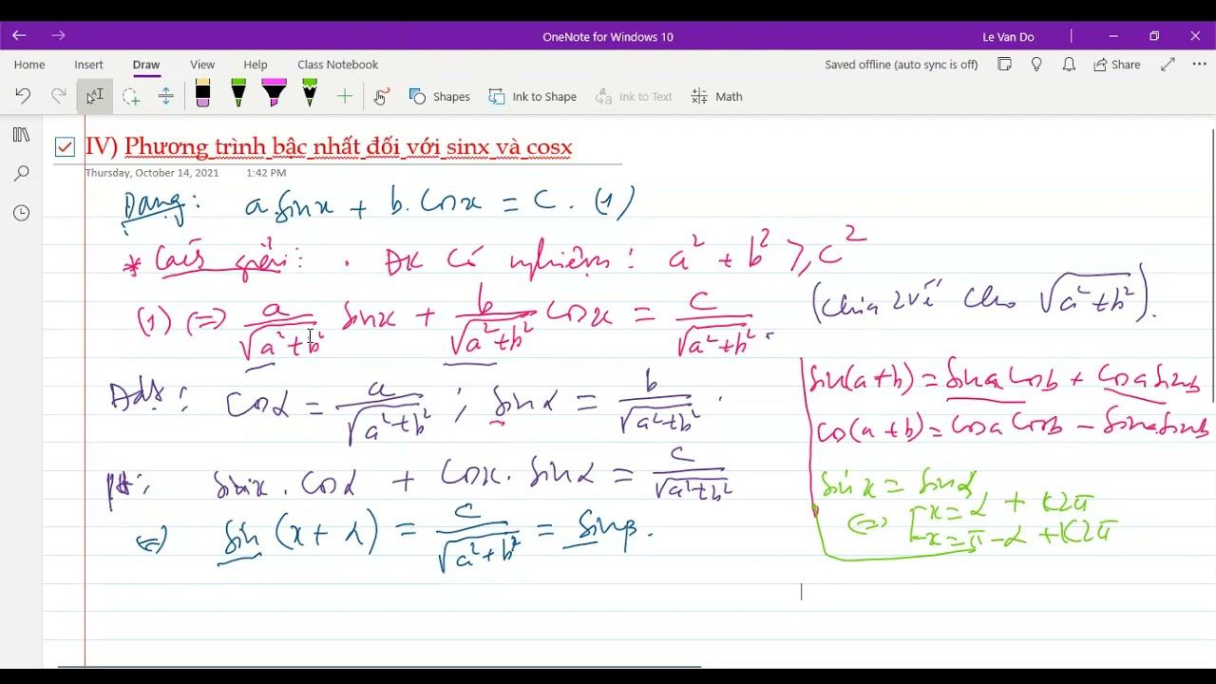Convert Ink to Shape

pos(533,96)
